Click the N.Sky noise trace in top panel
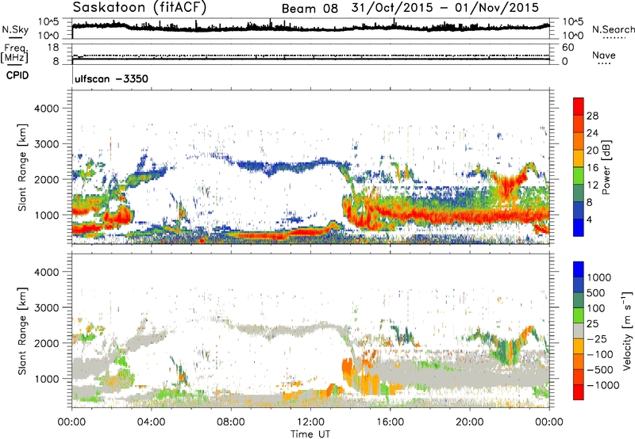This screenshot has height=439, width=635. [x=310, y=28]
